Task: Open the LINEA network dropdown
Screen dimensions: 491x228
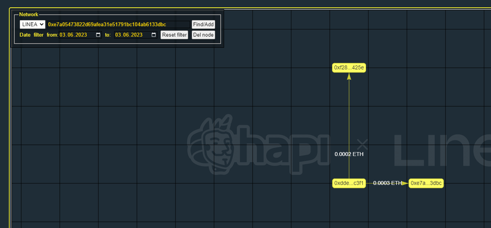Action: [32, 25]
